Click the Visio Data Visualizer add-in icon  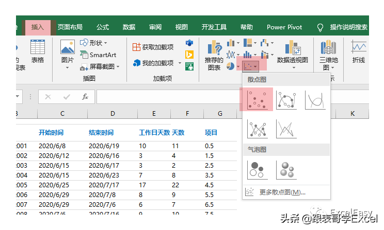click(x=189, y=43)
